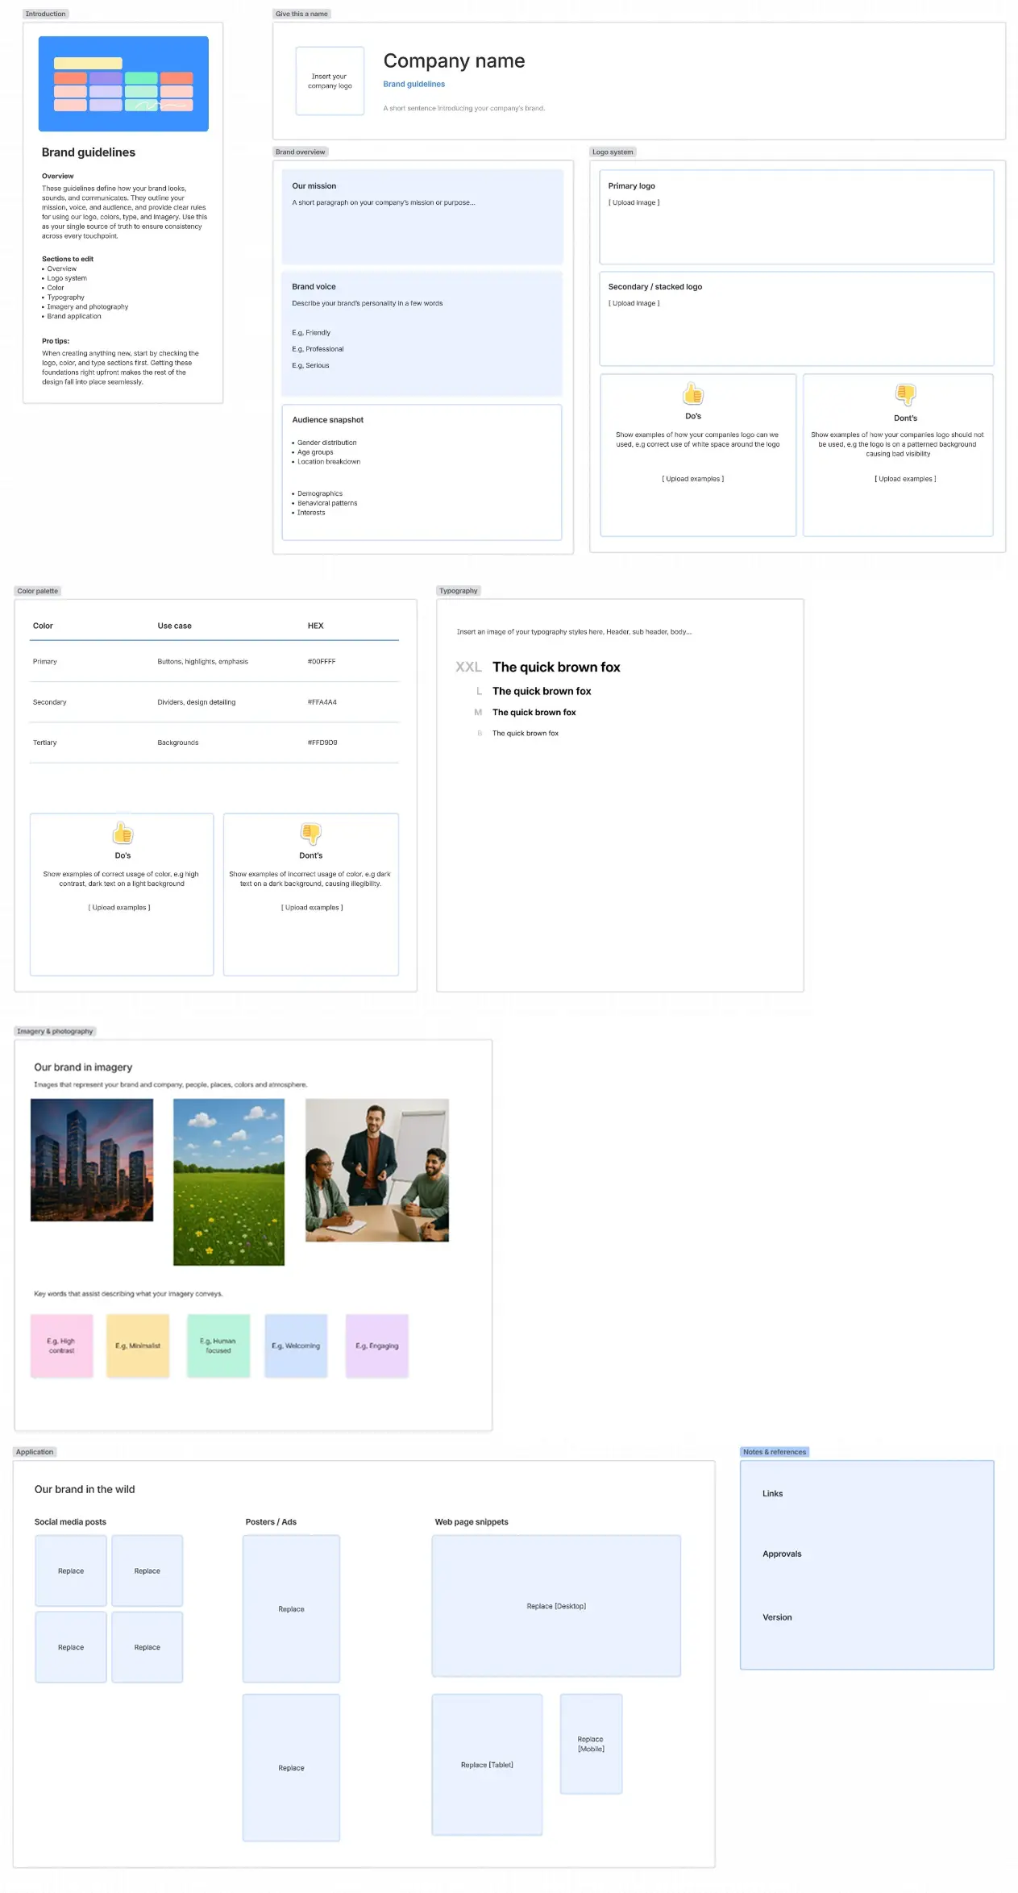Click the 'Replace [Mobile]' placeholder

point(591,1744)
